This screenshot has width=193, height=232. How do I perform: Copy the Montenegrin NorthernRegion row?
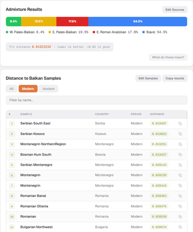(180, 144)
